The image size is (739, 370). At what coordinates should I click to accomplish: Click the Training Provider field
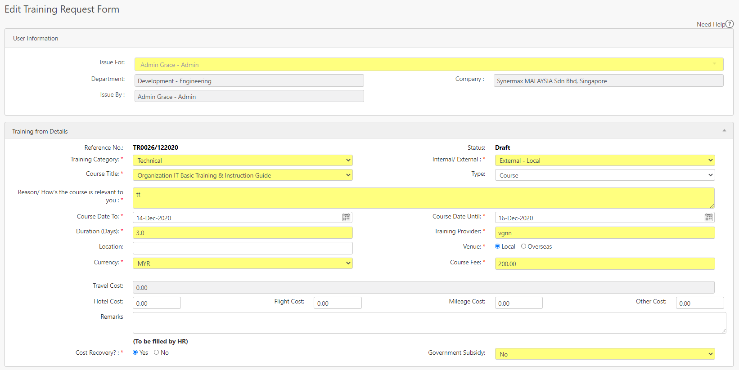(x=605, y=232)
